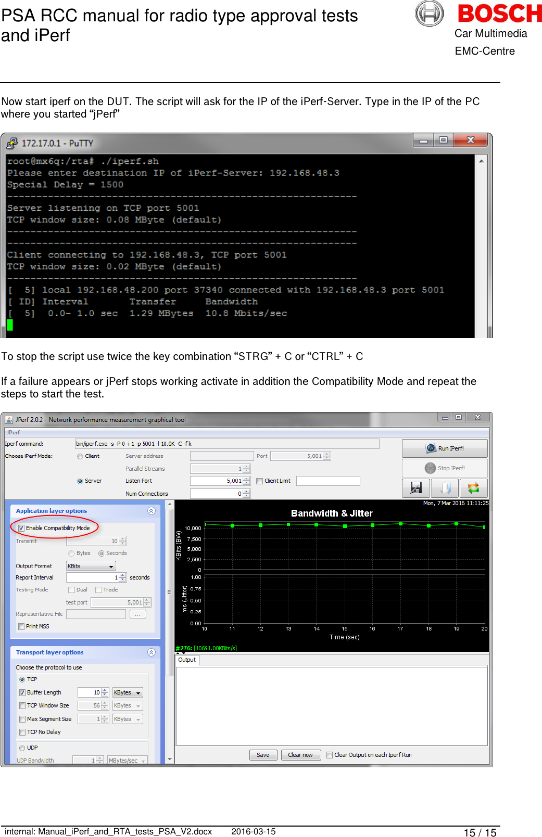Click the Bandwidth & Jitter graph title
The height and width of the screenshot is (837, 542).
click(332, 513)
